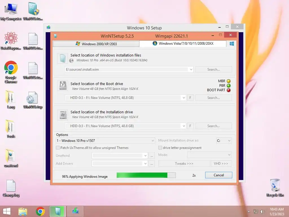Open the Tools folder
The width and height of the screenshot is (289, 217).
(x=11, y=129)
